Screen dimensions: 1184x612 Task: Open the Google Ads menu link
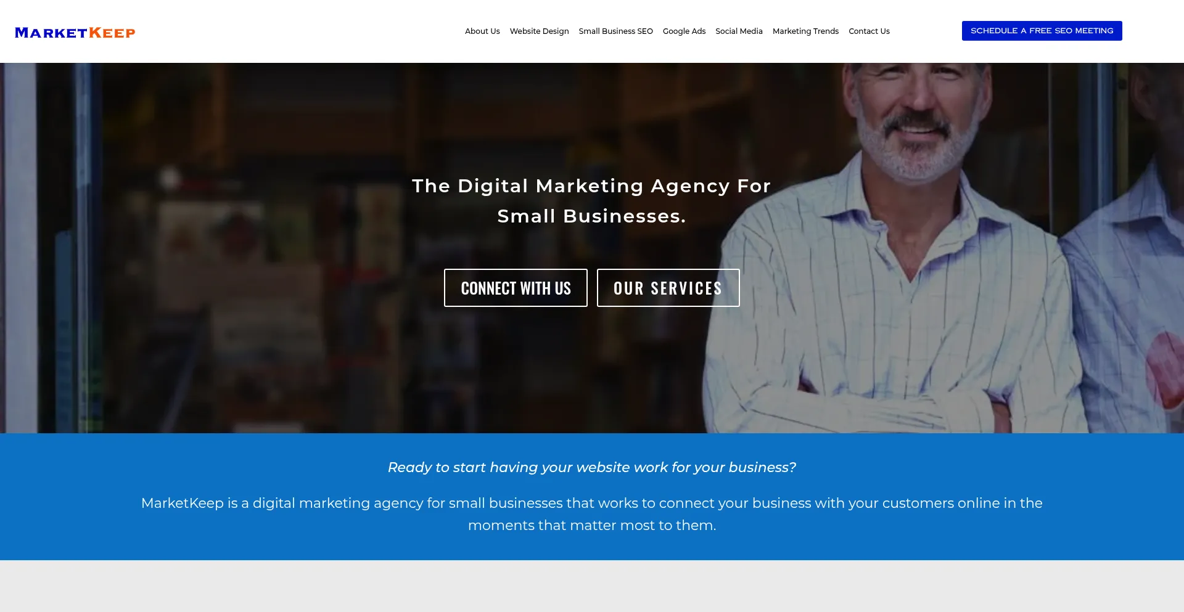[684, 31]
